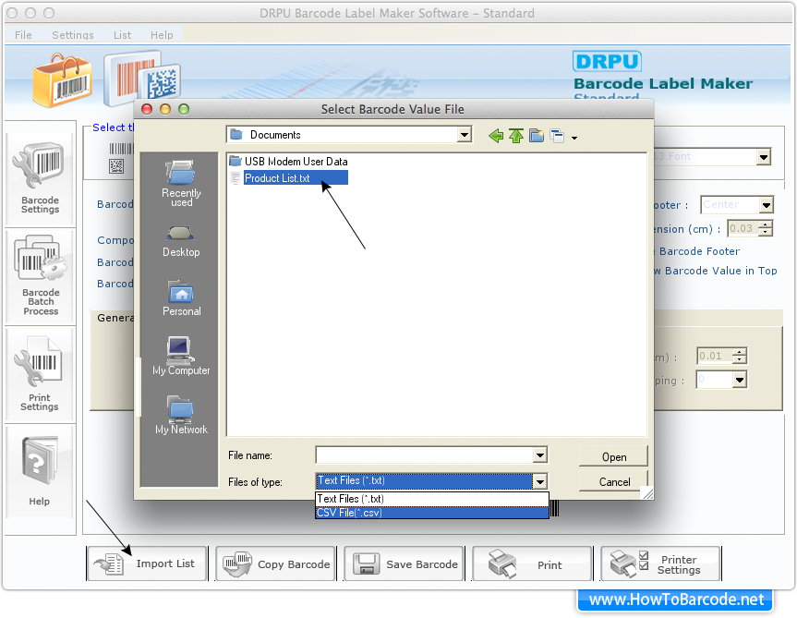Open Print Settings in the sidebar
The width and height of the screenshot is (797, 618).
coord(40,375)
